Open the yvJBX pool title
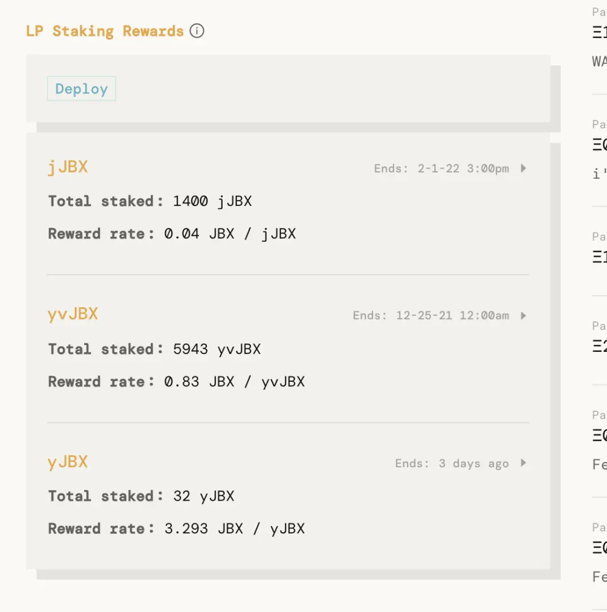 pos(73,314)
